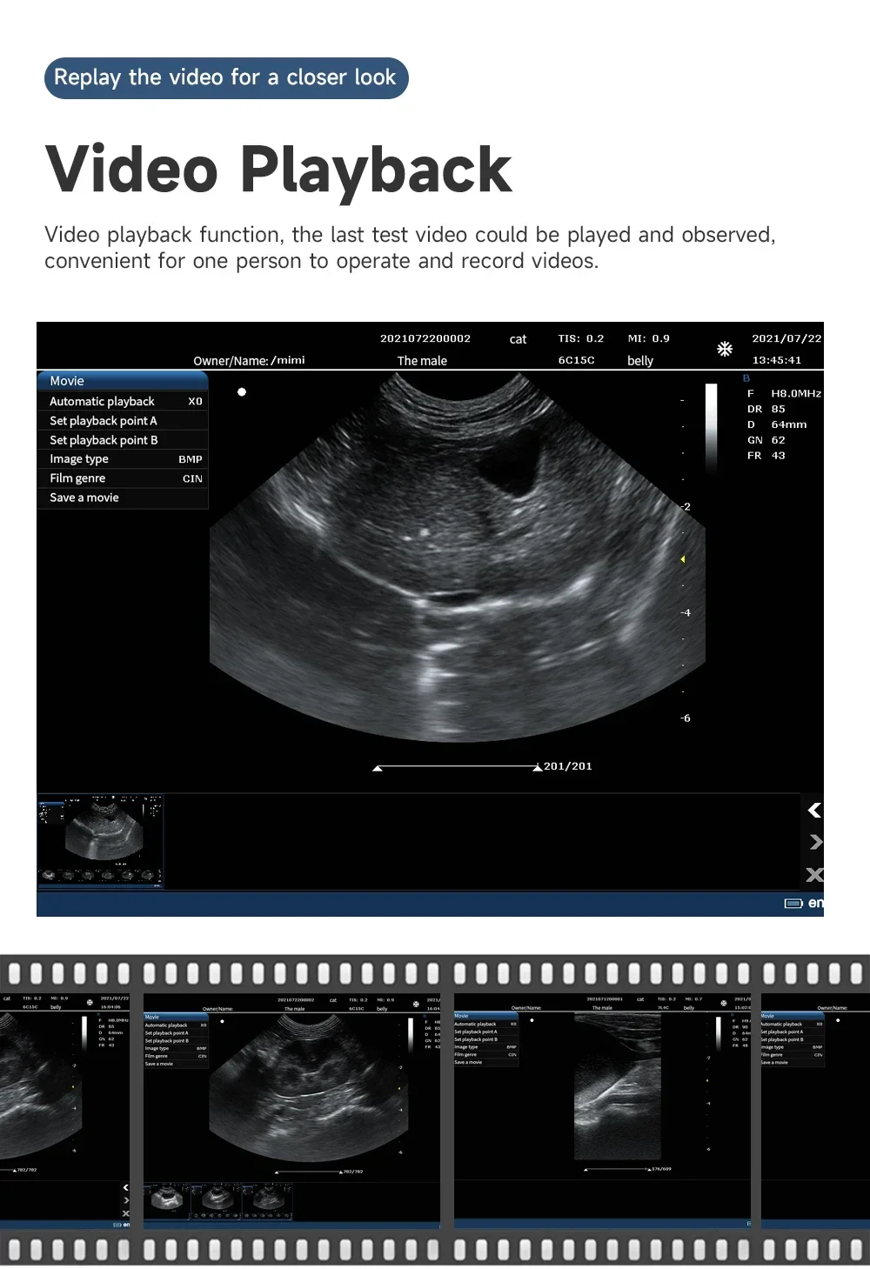Change Film genre CIN option

point(123,478)
